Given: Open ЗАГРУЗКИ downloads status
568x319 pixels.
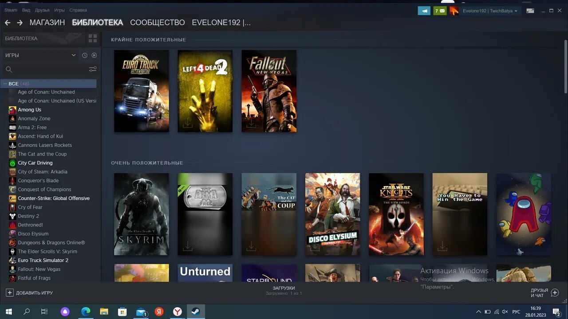Looking at the screenshot, I should click(284, 291).
